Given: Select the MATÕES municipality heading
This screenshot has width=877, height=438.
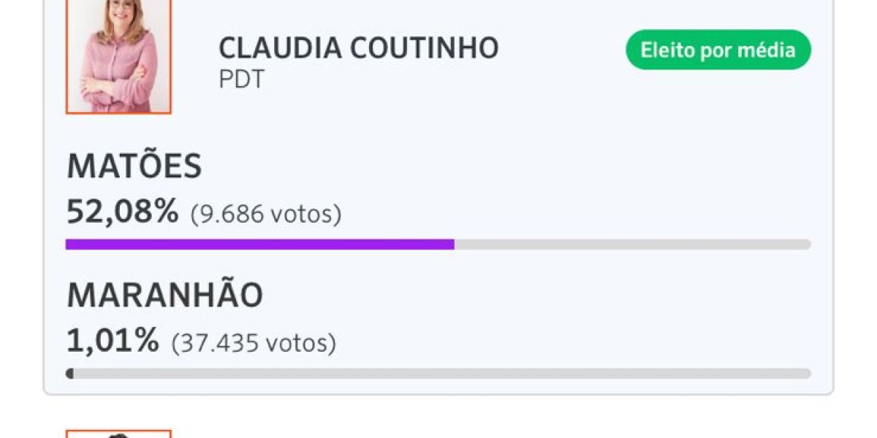Looking at the screenshot, I should click(134, 166).
